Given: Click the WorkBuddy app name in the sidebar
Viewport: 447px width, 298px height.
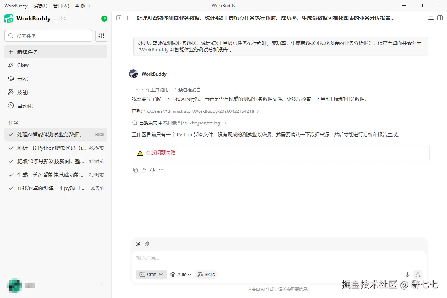Looking at the screenshot, I should 34,19.
